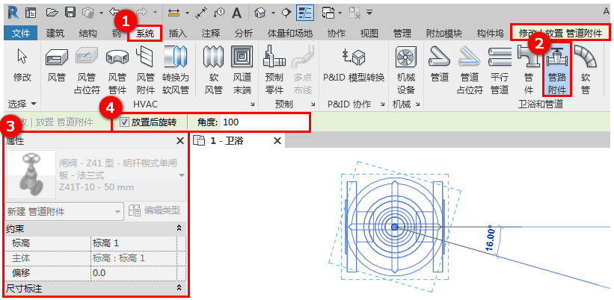Select the 管路附件 pipe accessory tool
614x300 pixels.
(557, 70)
